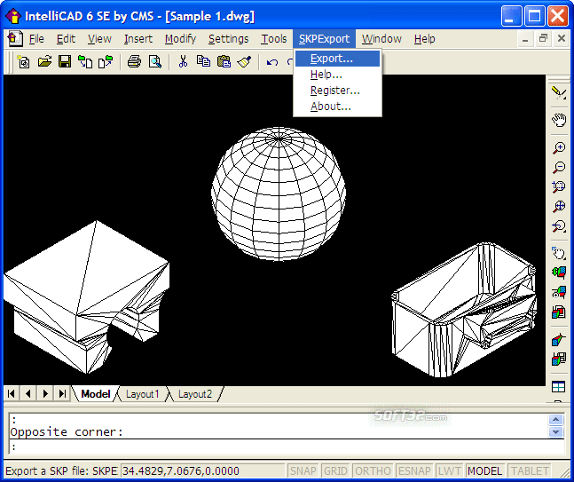Toggle LWT lineweight display
This screenshot has width=574, height=482.
[x=450, y=470]
